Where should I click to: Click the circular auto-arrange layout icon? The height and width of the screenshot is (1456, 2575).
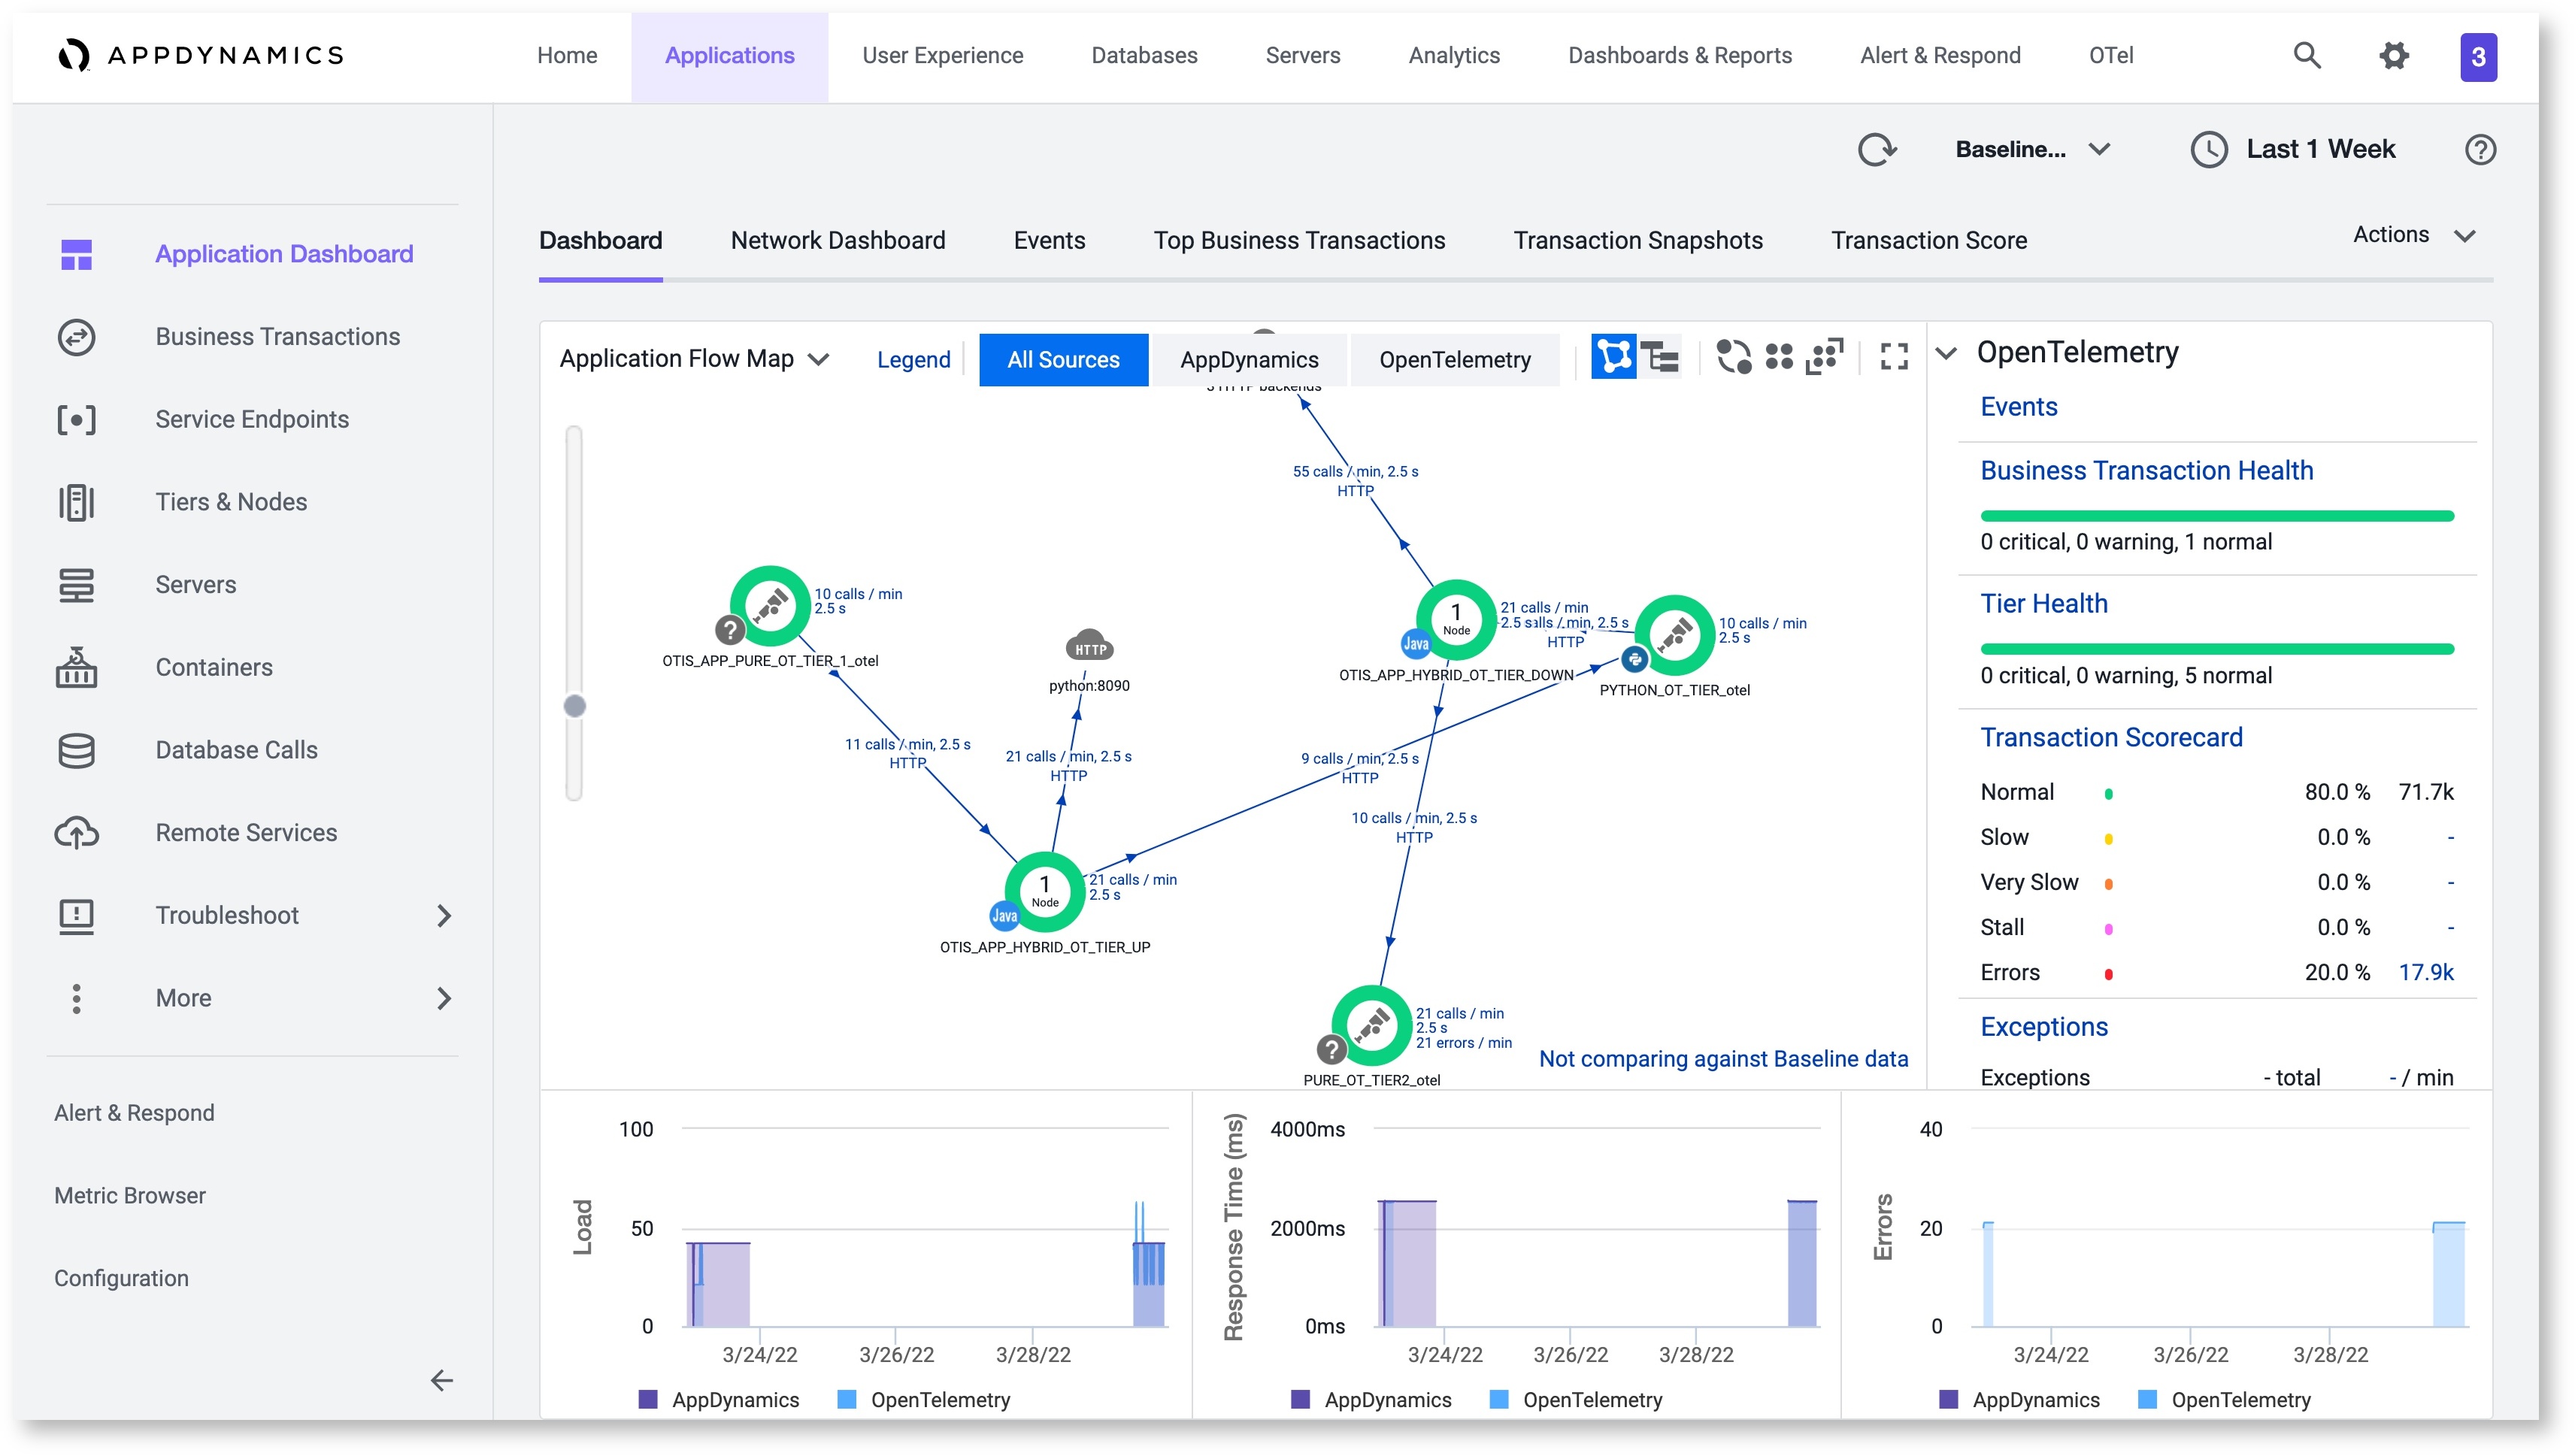1733,357
